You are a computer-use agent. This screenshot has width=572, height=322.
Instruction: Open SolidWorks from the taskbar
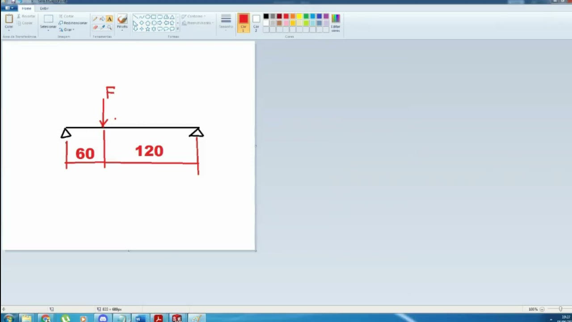click(177, 318)
